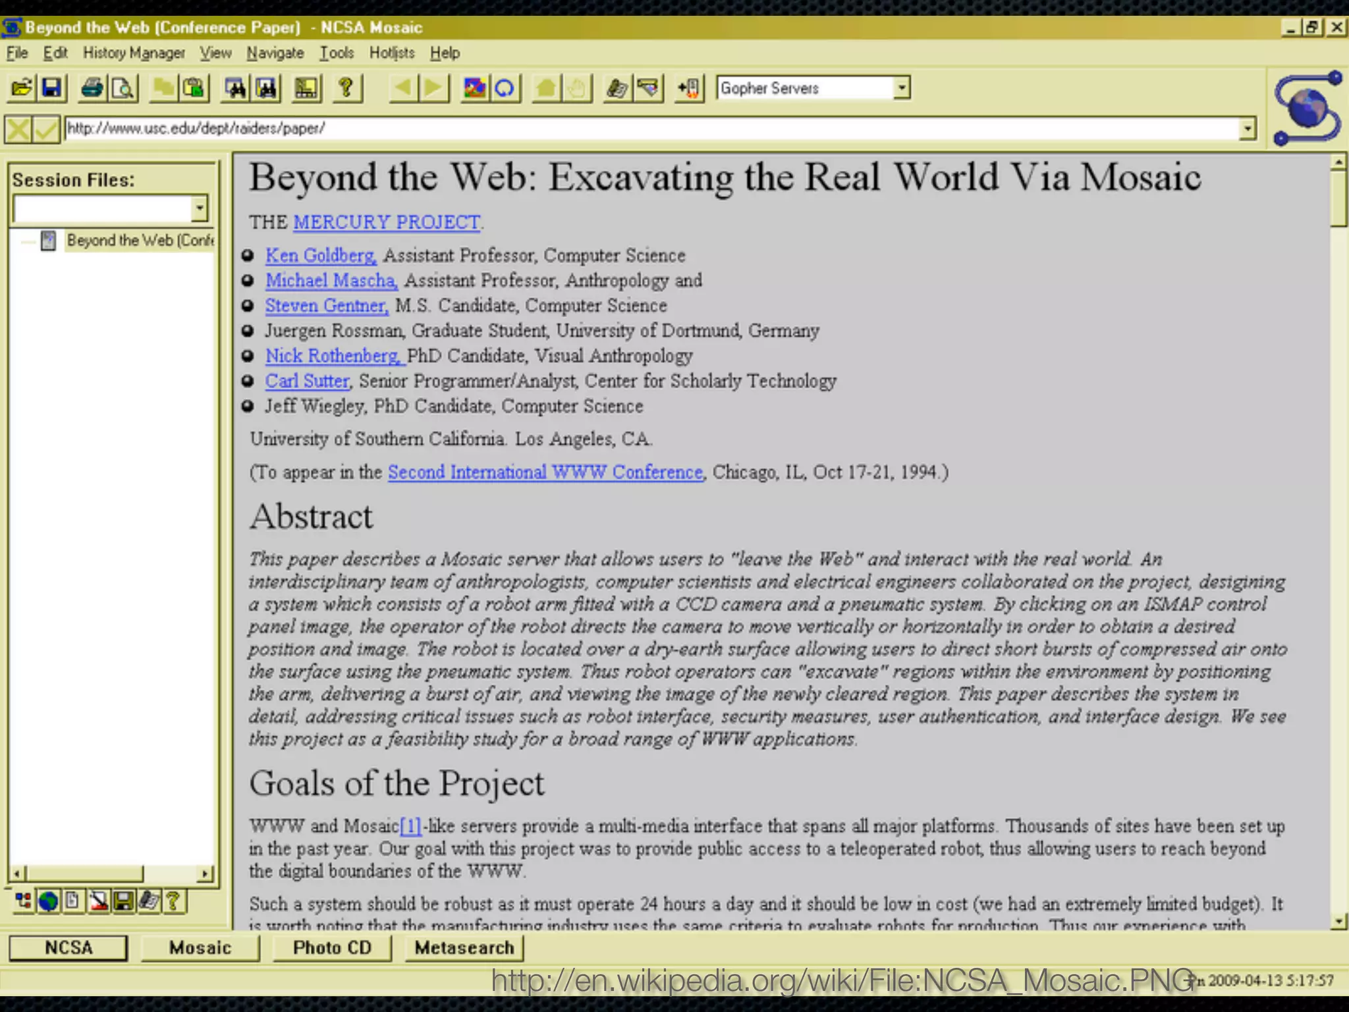Viewport: 1349px width, 1012px height.
Task: Open the Navigate menu
Action: [275, 53]
